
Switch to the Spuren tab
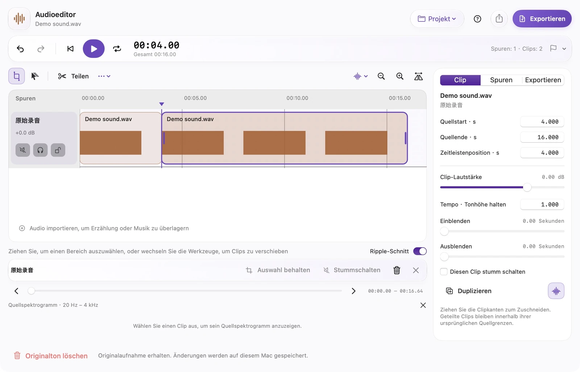[x=501, y=80]
